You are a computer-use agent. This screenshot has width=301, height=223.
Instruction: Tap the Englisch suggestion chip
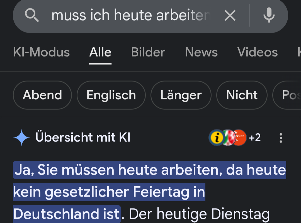[111, 95]
